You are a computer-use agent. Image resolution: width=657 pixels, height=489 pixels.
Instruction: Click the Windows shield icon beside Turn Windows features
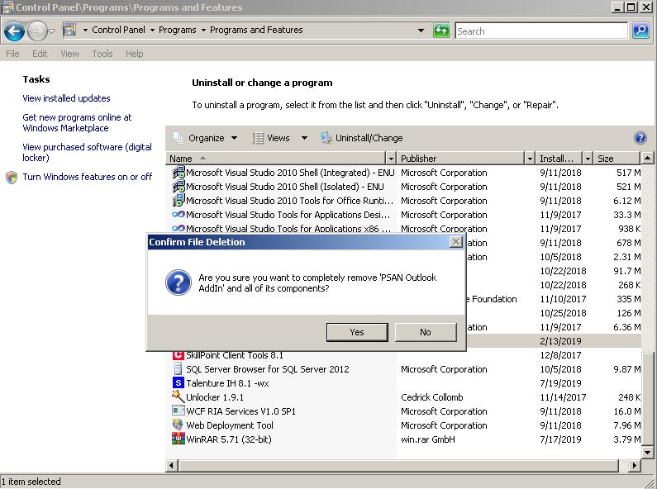click(x=12, y=177)
